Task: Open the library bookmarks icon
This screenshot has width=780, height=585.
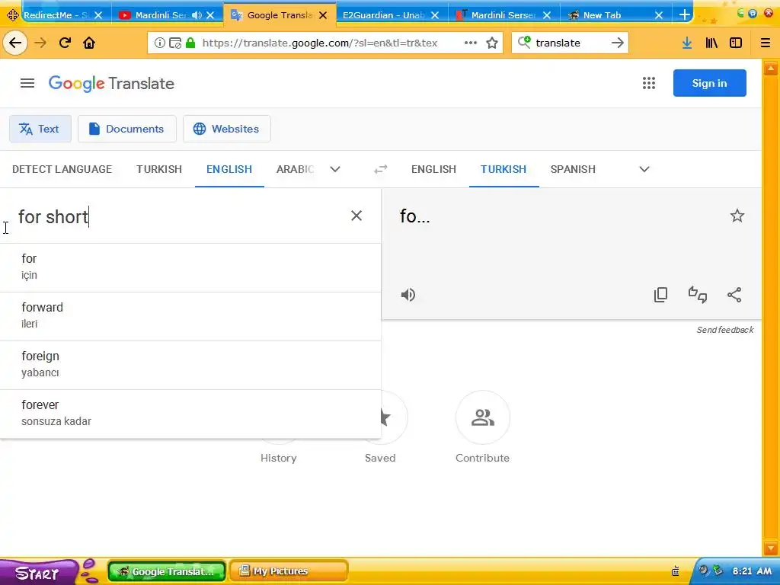Action: tap(711, 43)
